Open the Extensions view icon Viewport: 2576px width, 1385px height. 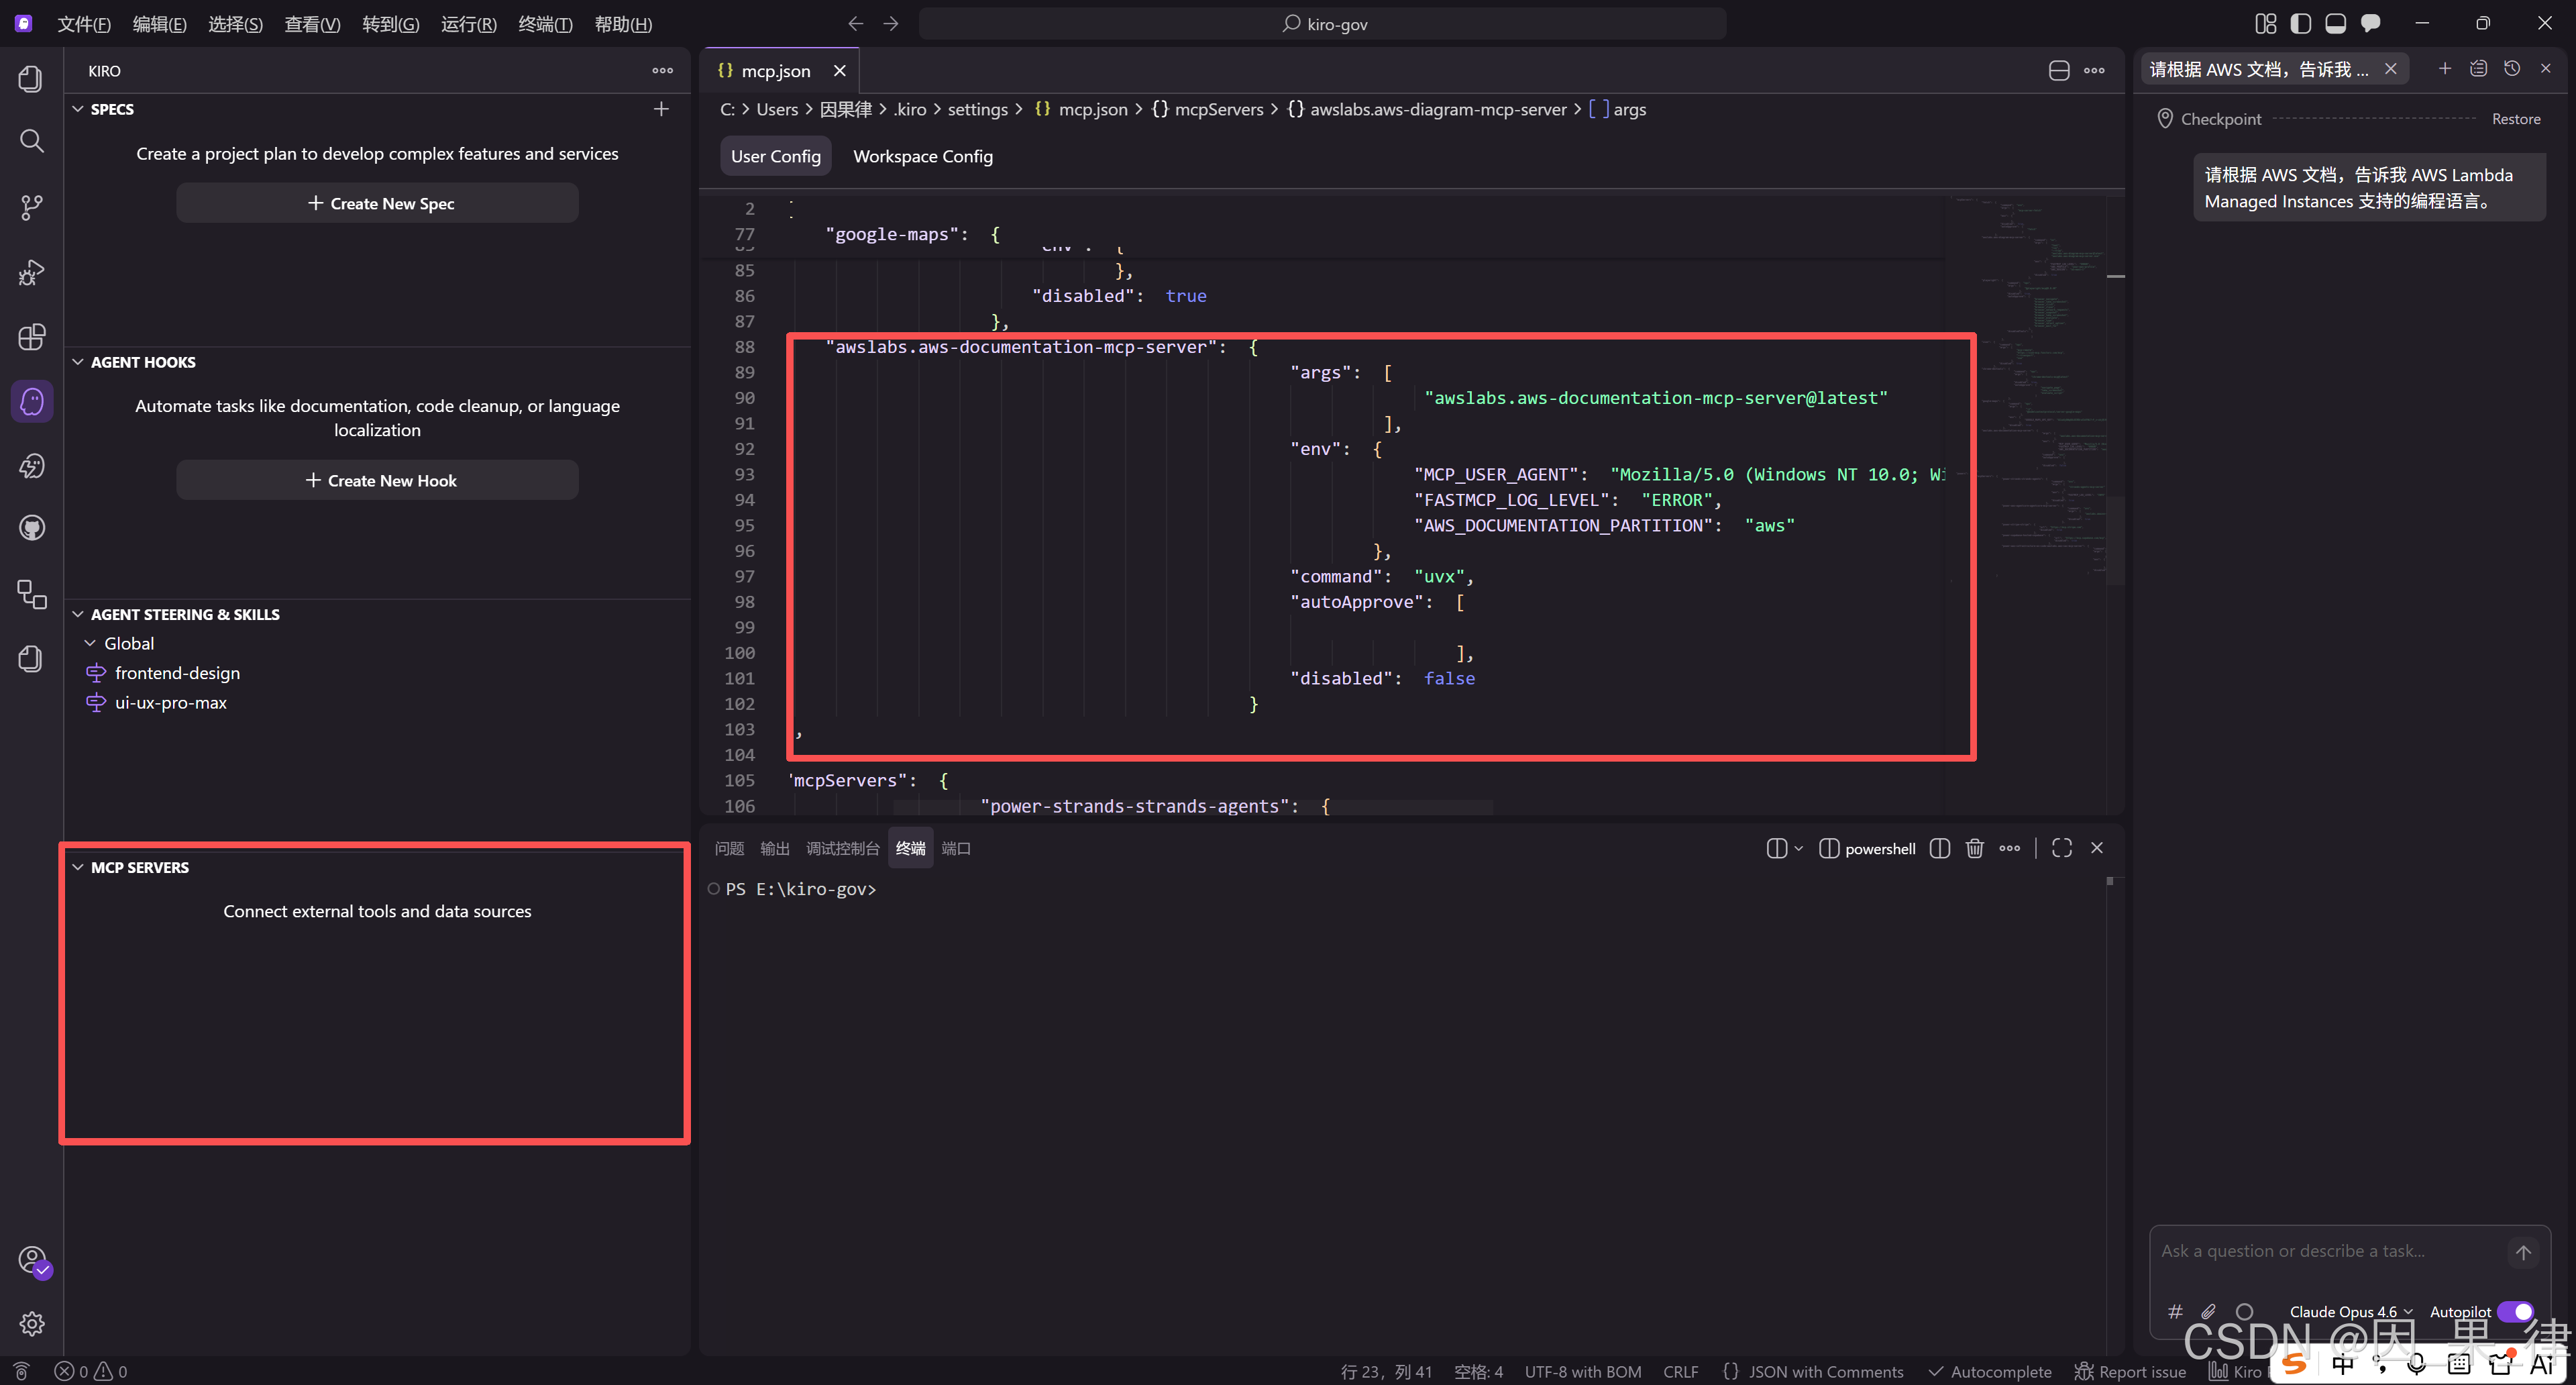[32, 337]
